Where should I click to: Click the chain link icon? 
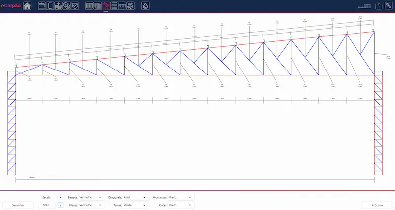pos(66,6)
